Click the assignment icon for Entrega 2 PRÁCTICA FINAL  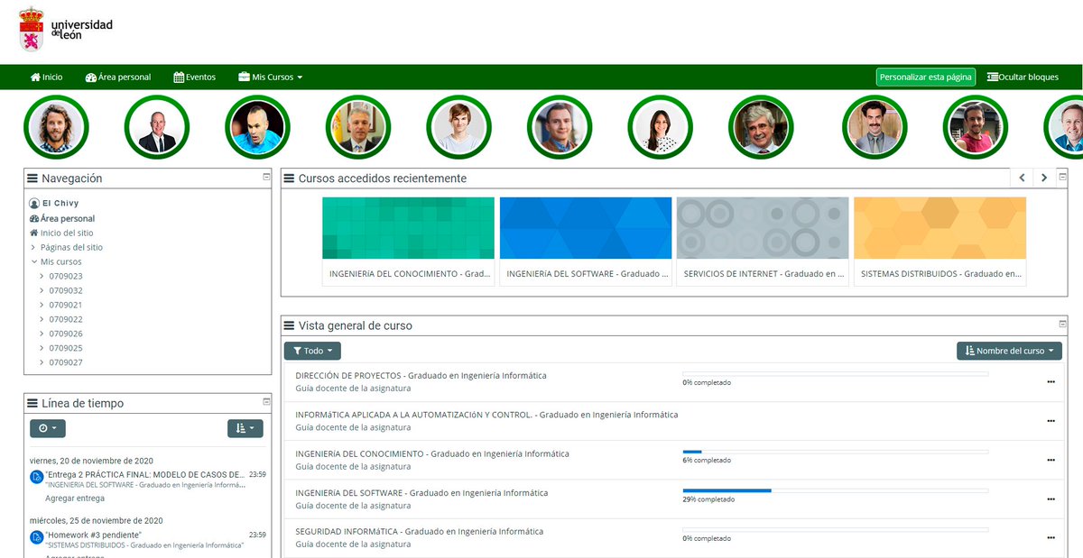(37, 476)
